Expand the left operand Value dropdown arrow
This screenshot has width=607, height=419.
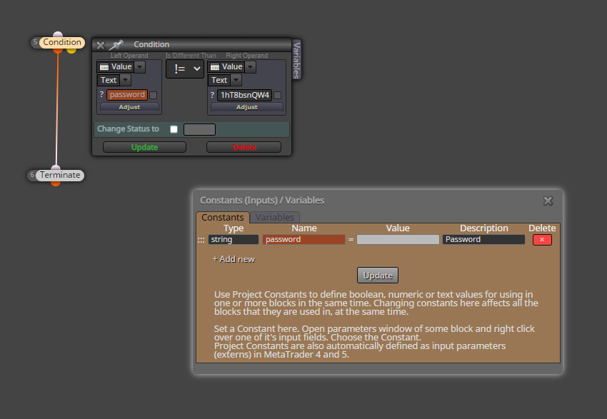tap(140, 67)
